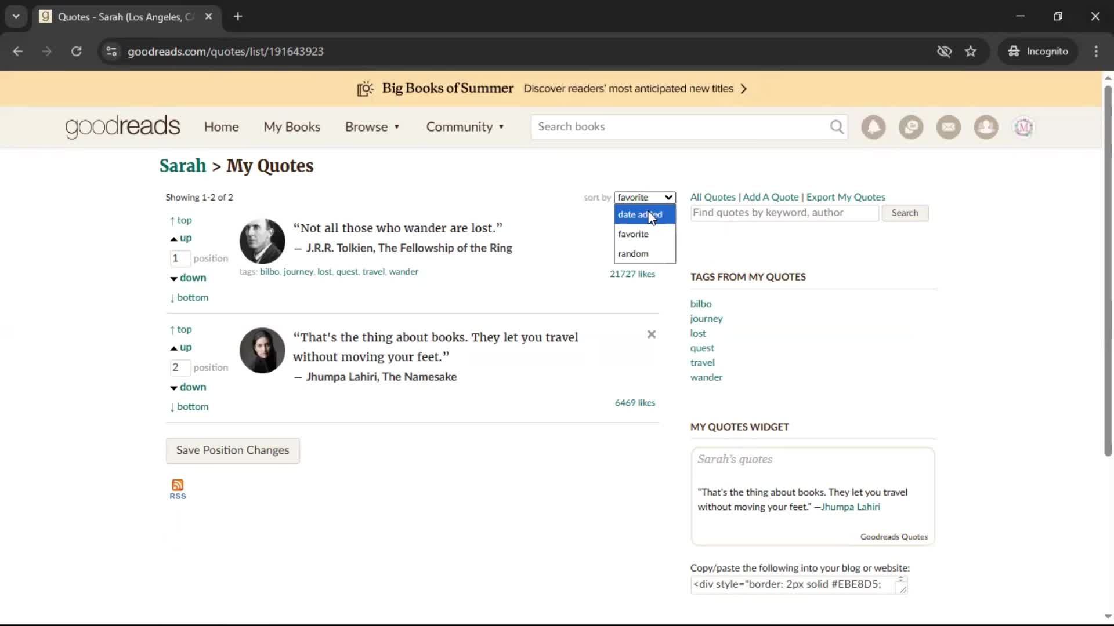Click Jhumpa Lahiri's author photo
1114x626 pixels.
point(262,351)
